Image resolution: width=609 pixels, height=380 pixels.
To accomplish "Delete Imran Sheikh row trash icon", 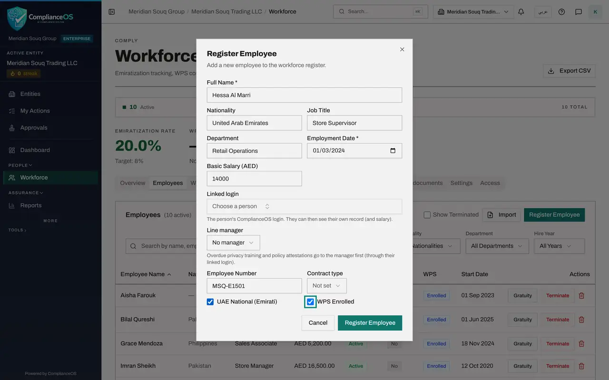I will (581, 366).
